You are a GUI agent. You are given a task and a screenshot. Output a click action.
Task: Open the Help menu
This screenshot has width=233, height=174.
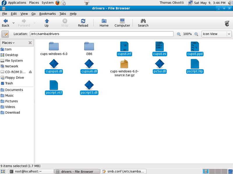tap(73, 14)
